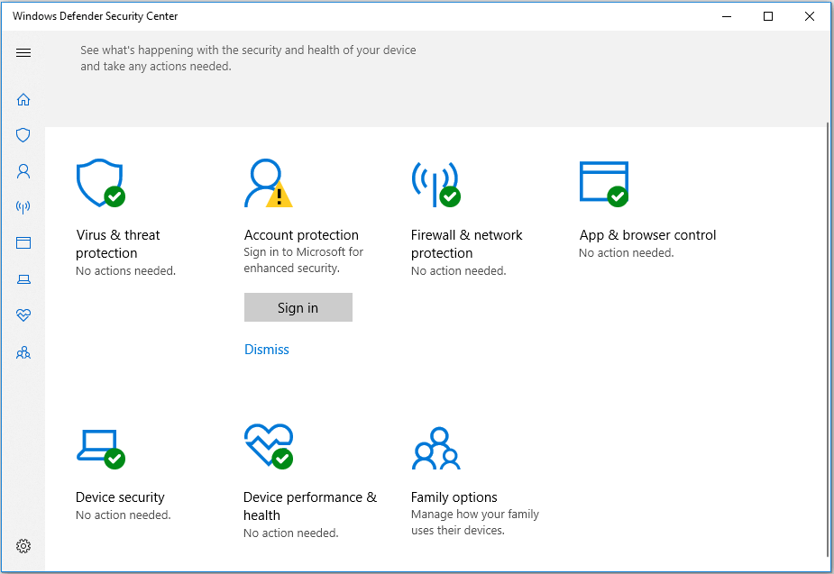Image resolution: width=834 pixels, height=574 pixels.
Task: Click 'Manage how your family uses their devices.' text
Action: (x=475, y=522)
